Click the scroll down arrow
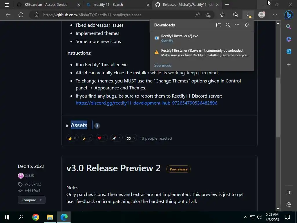This screenshot has height=223, width=297. pyautogui.click(x=278, y=209)
